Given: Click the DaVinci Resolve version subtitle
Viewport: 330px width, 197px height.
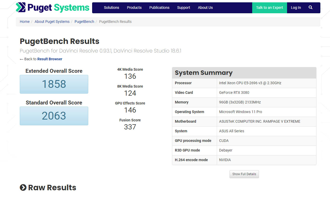Looking at the screenshot, I should pos(100,51).
